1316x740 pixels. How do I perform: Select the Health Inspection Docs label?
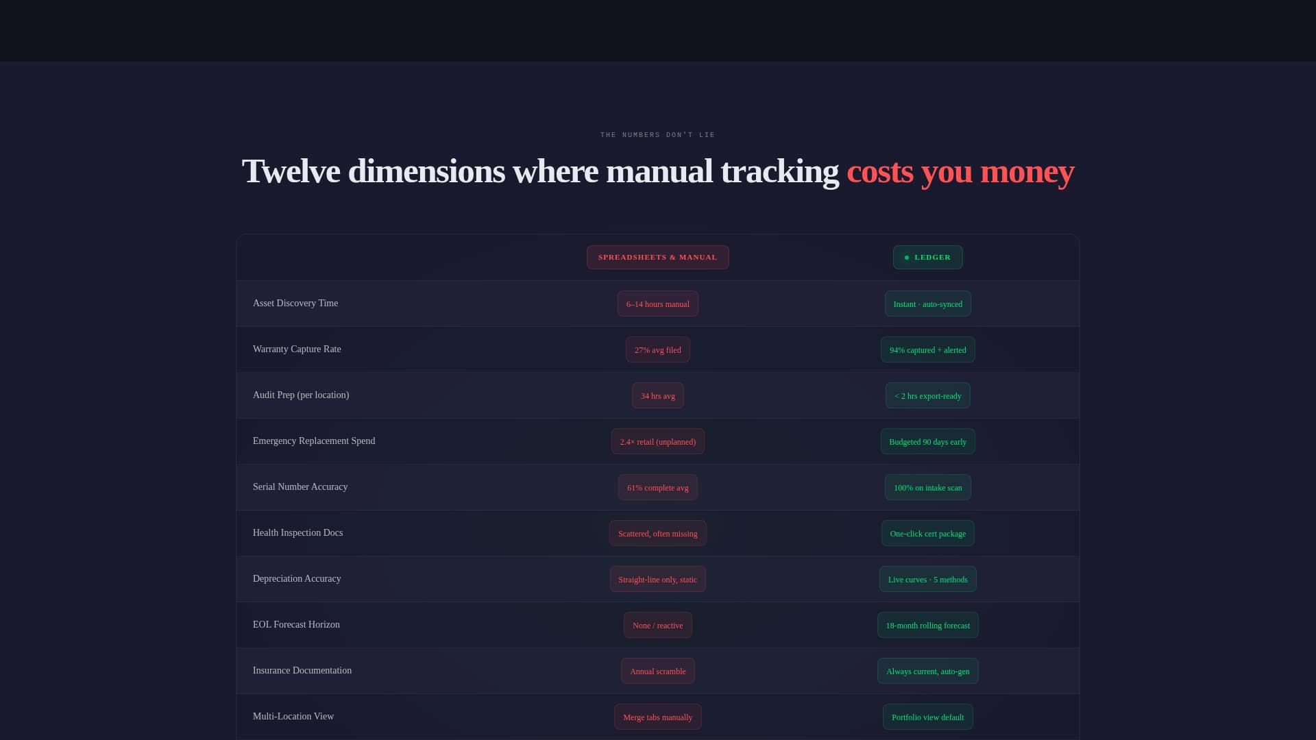point(297,533)
